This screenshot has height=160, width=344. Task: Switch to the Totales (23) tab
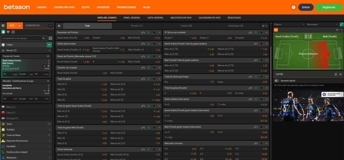[186, 25]
